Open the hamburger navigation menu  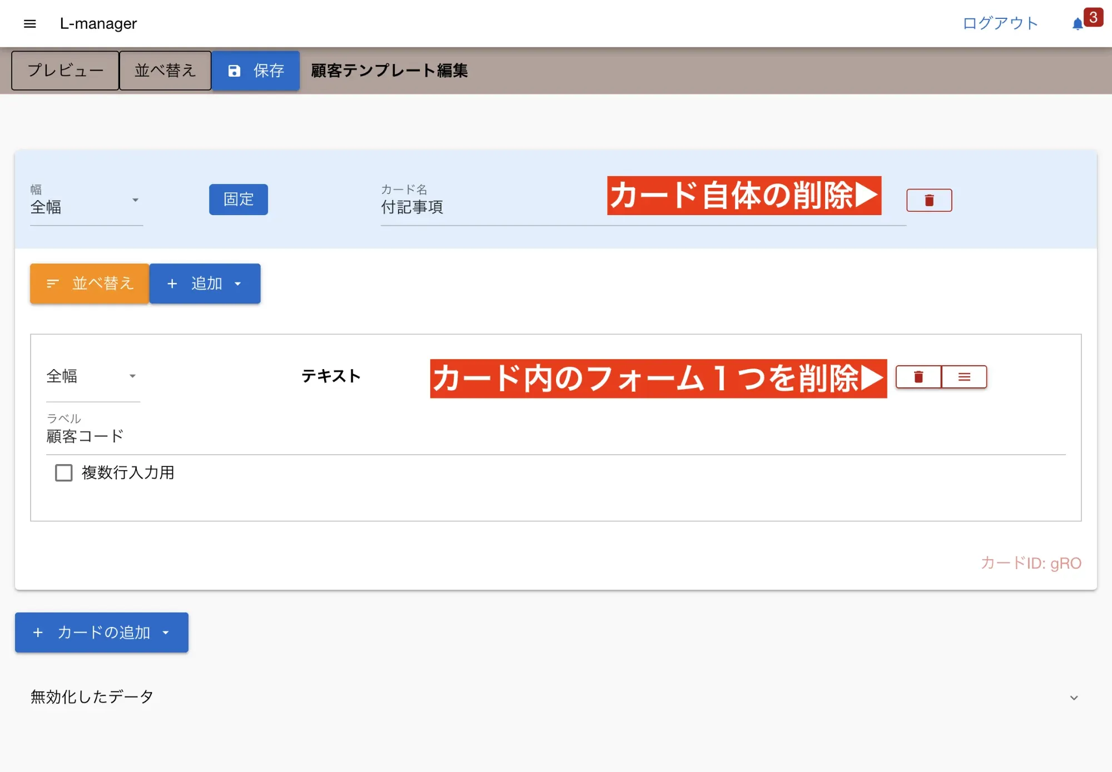click(x=30, y=23)
